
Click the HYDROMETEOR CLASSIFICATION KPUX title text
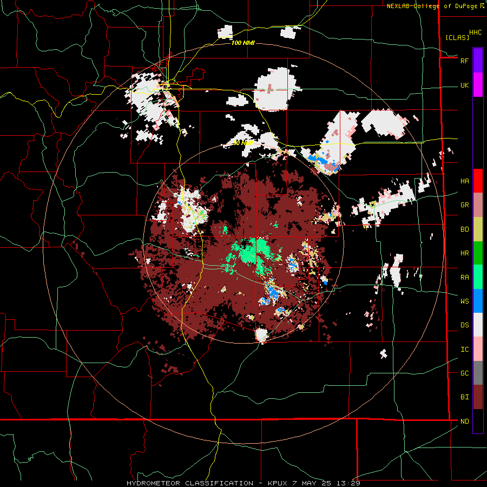click(x=243, y=483)
